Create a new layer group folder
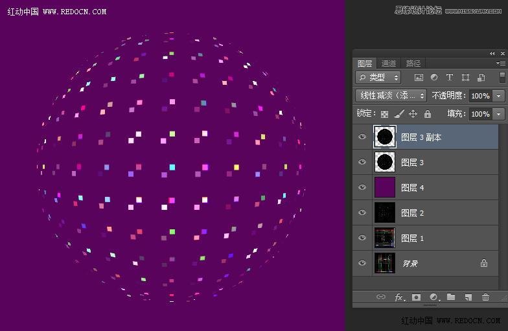The height and width of the screenshot is (331, 508). click(451, 297)
